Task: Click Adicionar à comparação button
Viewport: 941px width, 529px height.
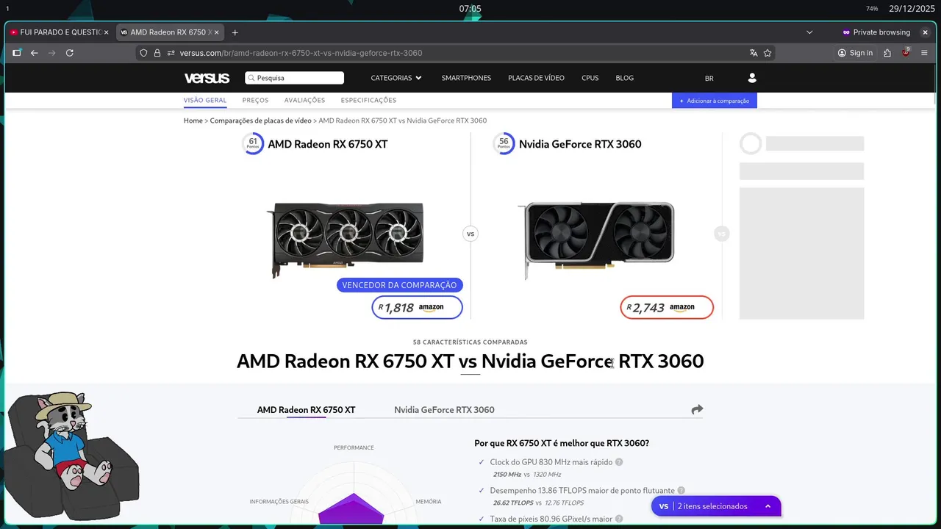Action: [715, 101]
